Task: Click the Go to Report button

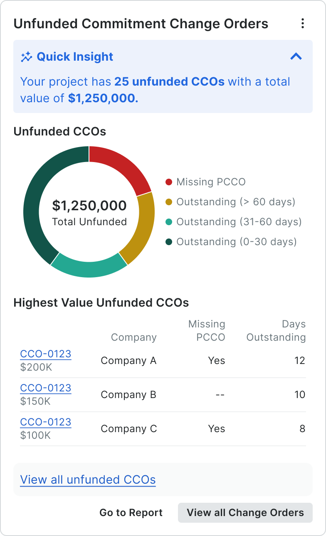Action: (x=131, y=513)
